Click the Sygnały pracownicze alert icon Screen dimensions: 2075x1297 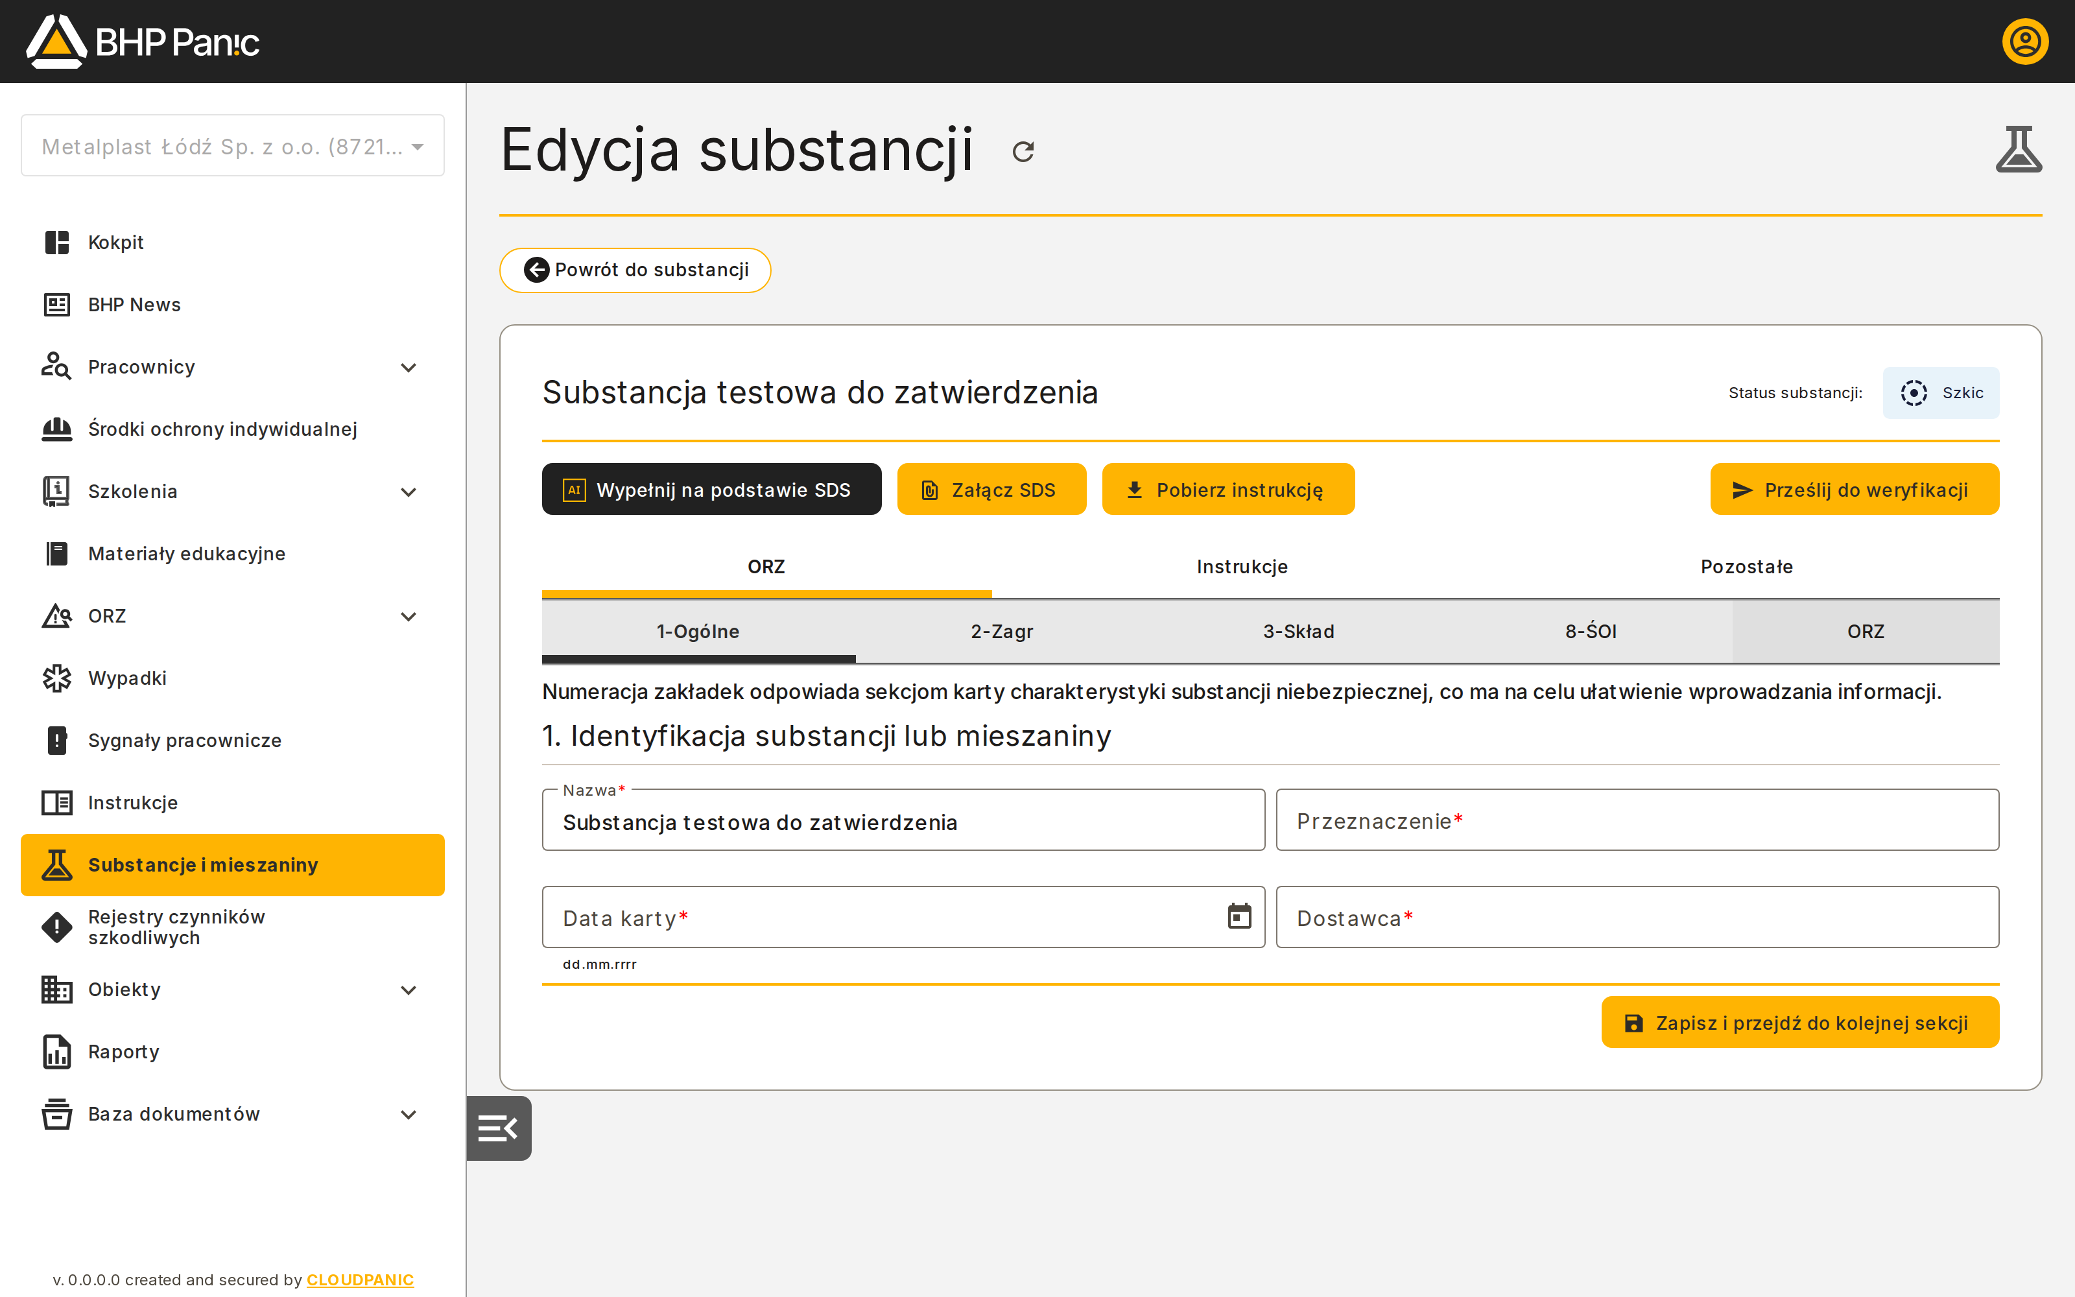click(x=56, y=741)
